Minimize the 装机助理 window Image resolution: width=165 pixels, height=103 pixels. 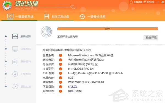point(157,2)
